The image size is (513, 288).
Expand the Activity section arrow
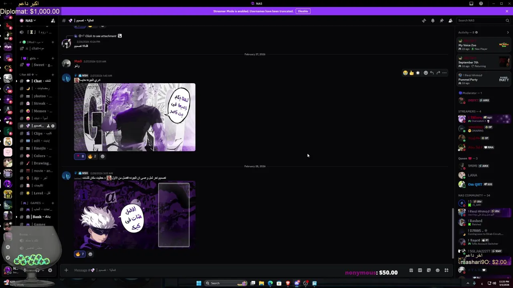[508, 32]
